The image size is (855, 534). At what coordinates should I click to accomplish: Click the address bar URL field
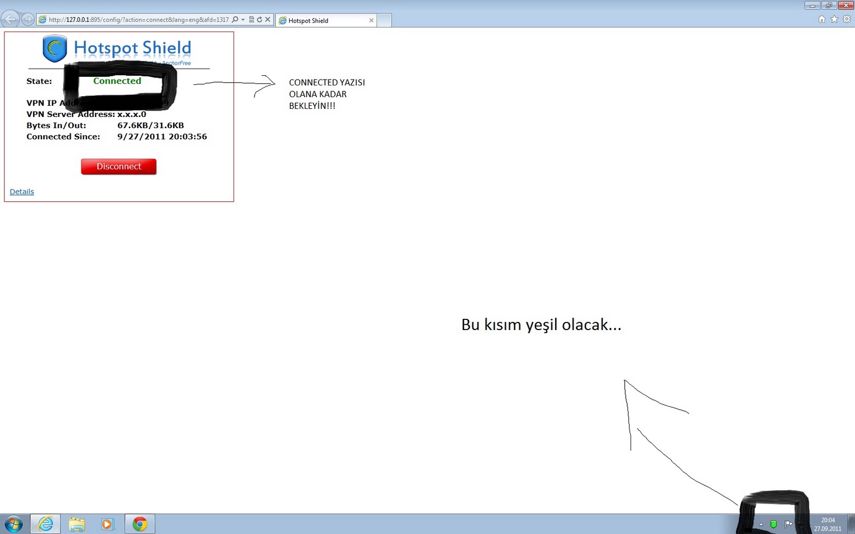[x=138, y=20]
